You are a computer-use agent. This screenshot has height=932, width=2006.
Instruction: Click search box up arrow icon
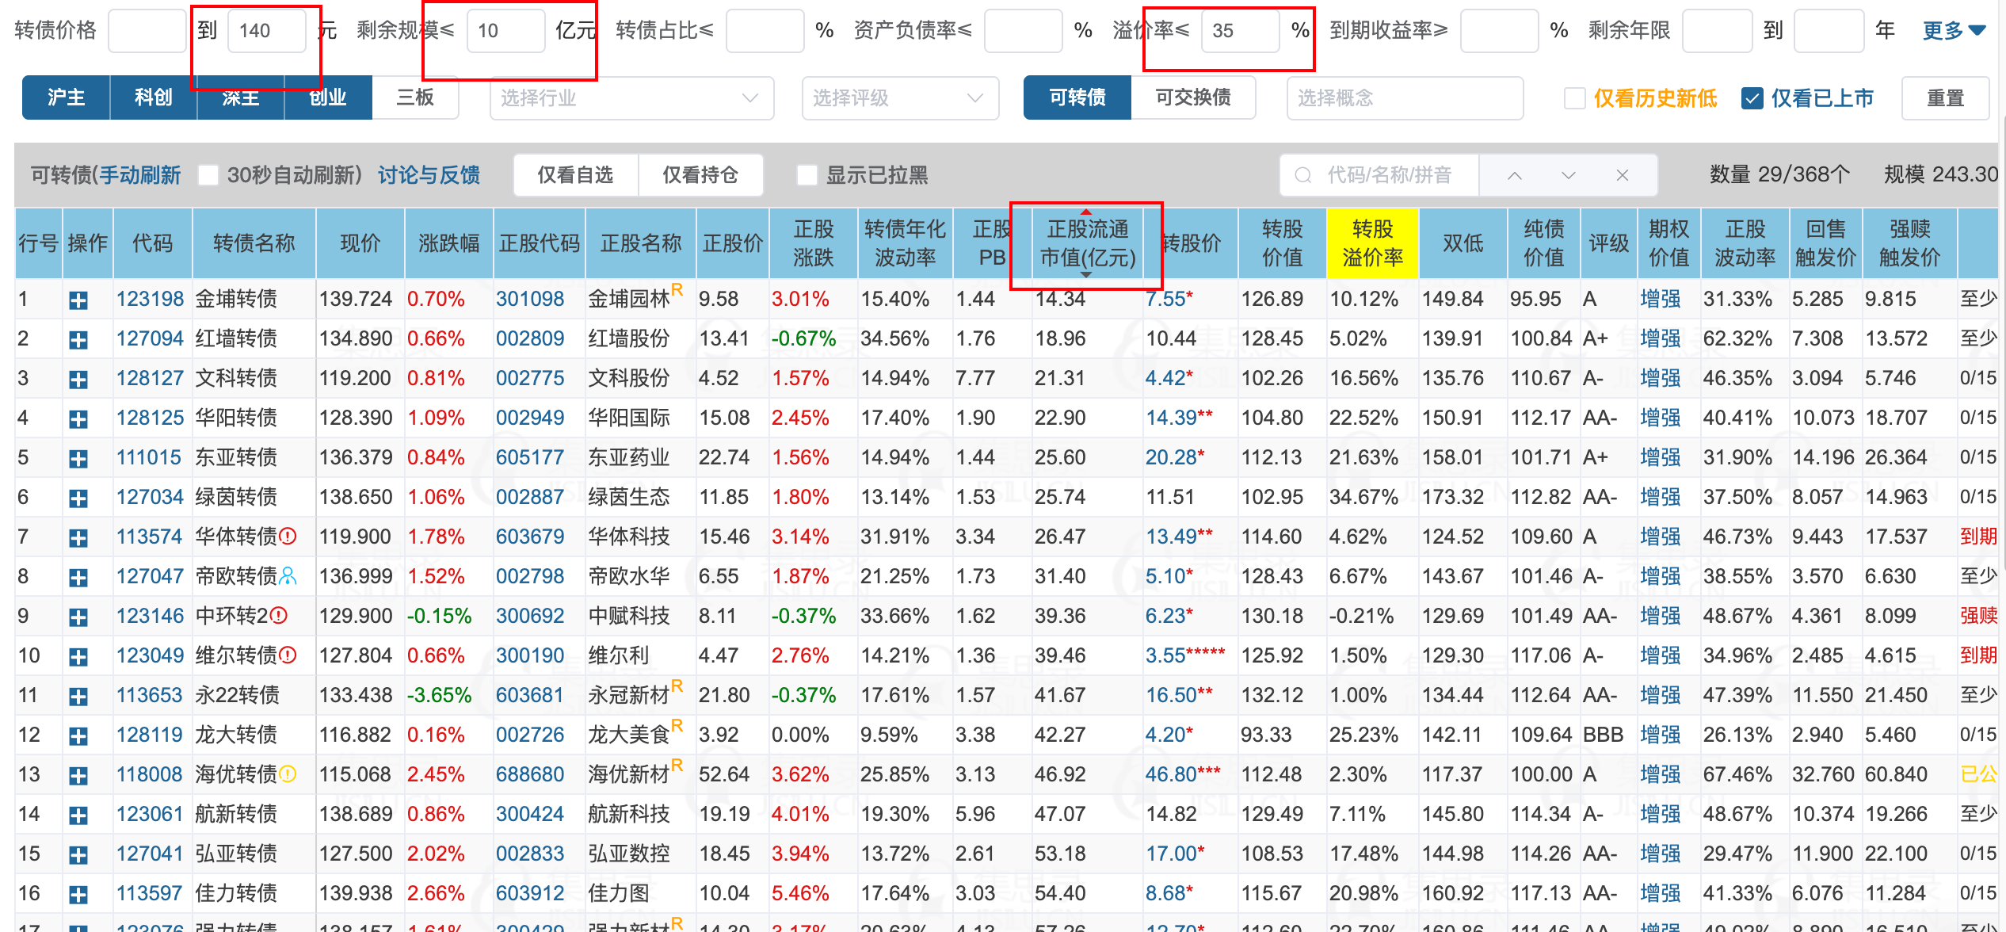pos(1514,175)
